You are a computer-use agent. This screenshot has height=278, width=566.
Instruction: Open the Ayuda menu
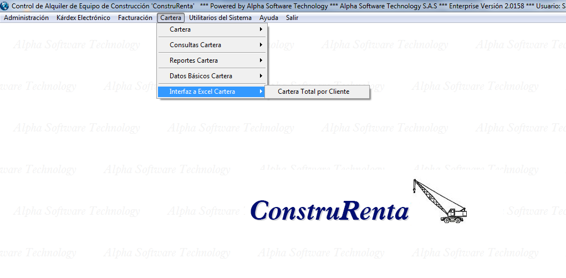point(269,18)
